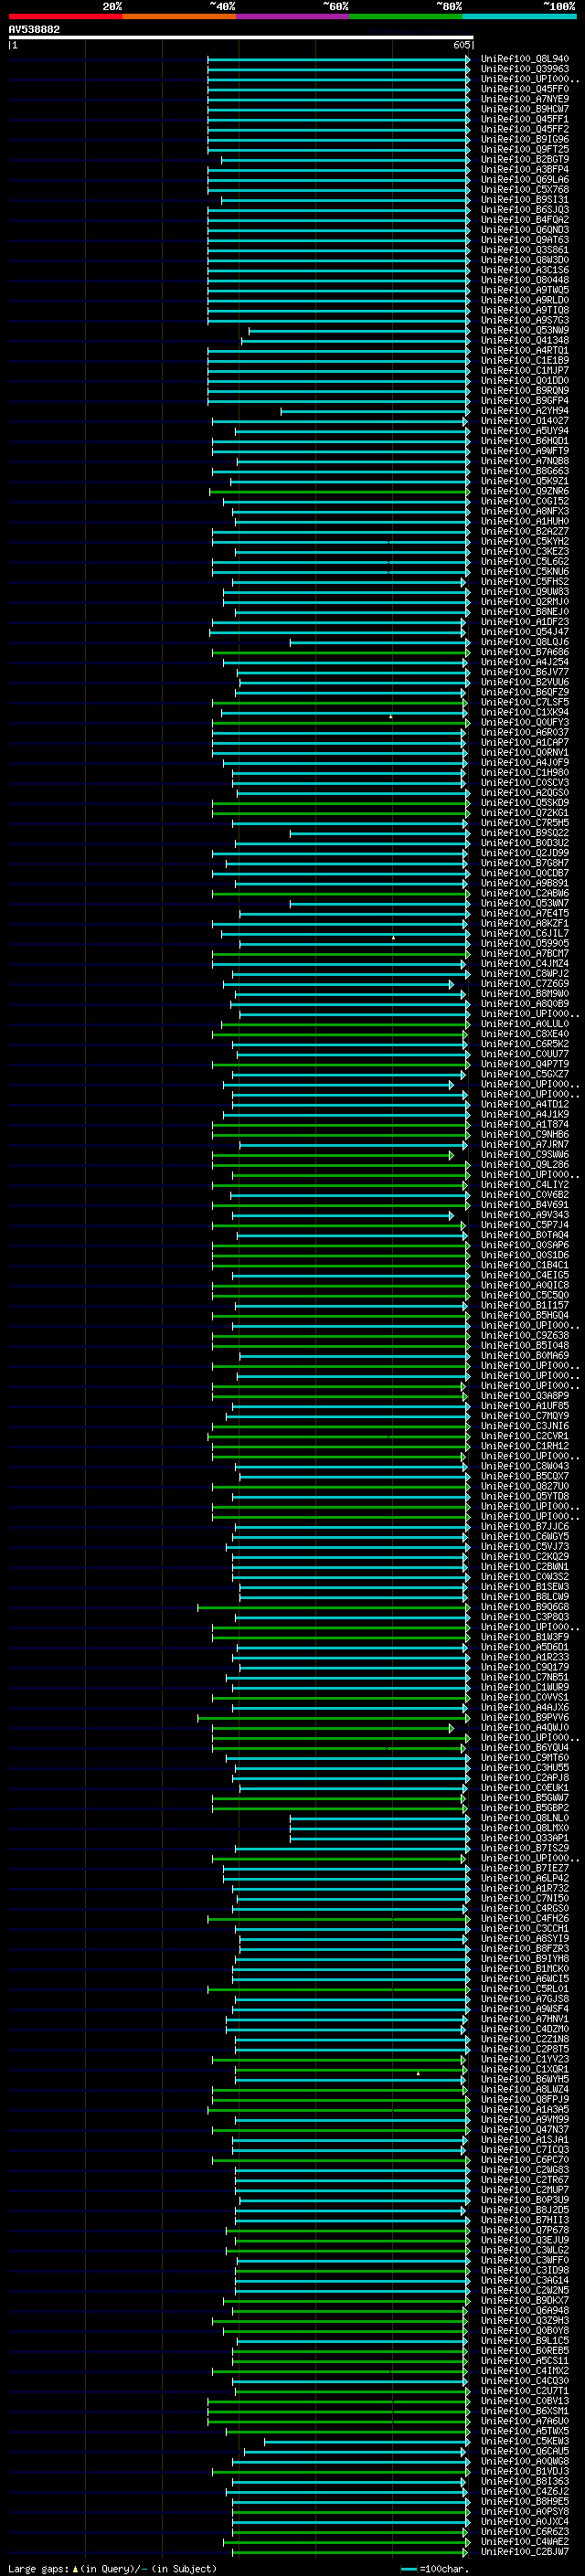The width and height of the screenshot is (585, 2576).
Task: Select hit label UniRef100_C1MJP7
Action: pos(525,370)
